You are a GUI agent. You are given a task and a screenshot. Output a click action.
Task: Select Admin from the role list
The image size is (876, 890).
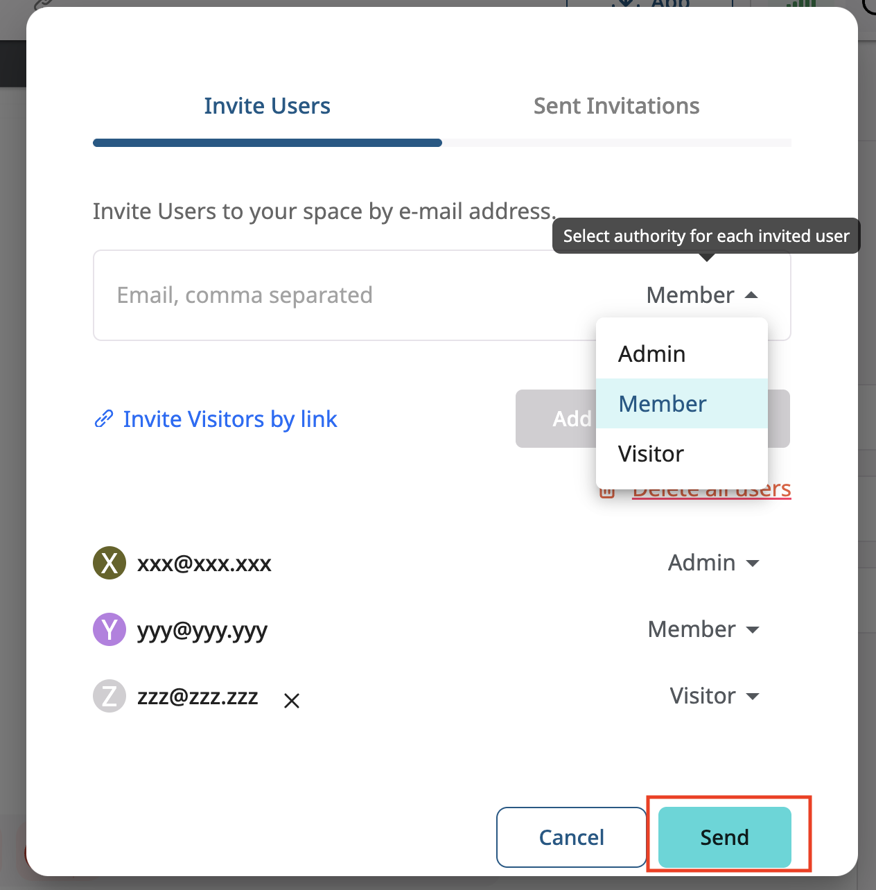point(651,354)
